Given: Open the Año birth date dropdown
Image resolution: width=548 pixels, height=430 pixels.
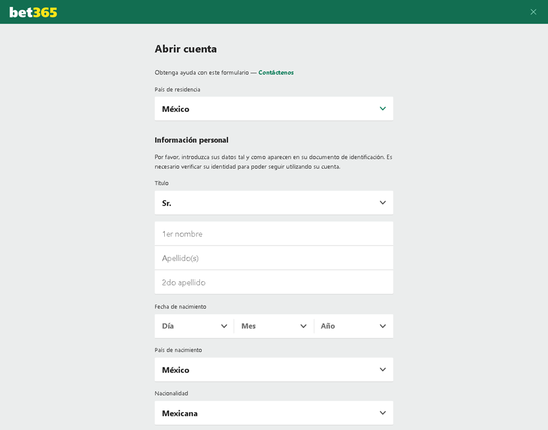Looking at the screenshot, I should click(353, 326).
